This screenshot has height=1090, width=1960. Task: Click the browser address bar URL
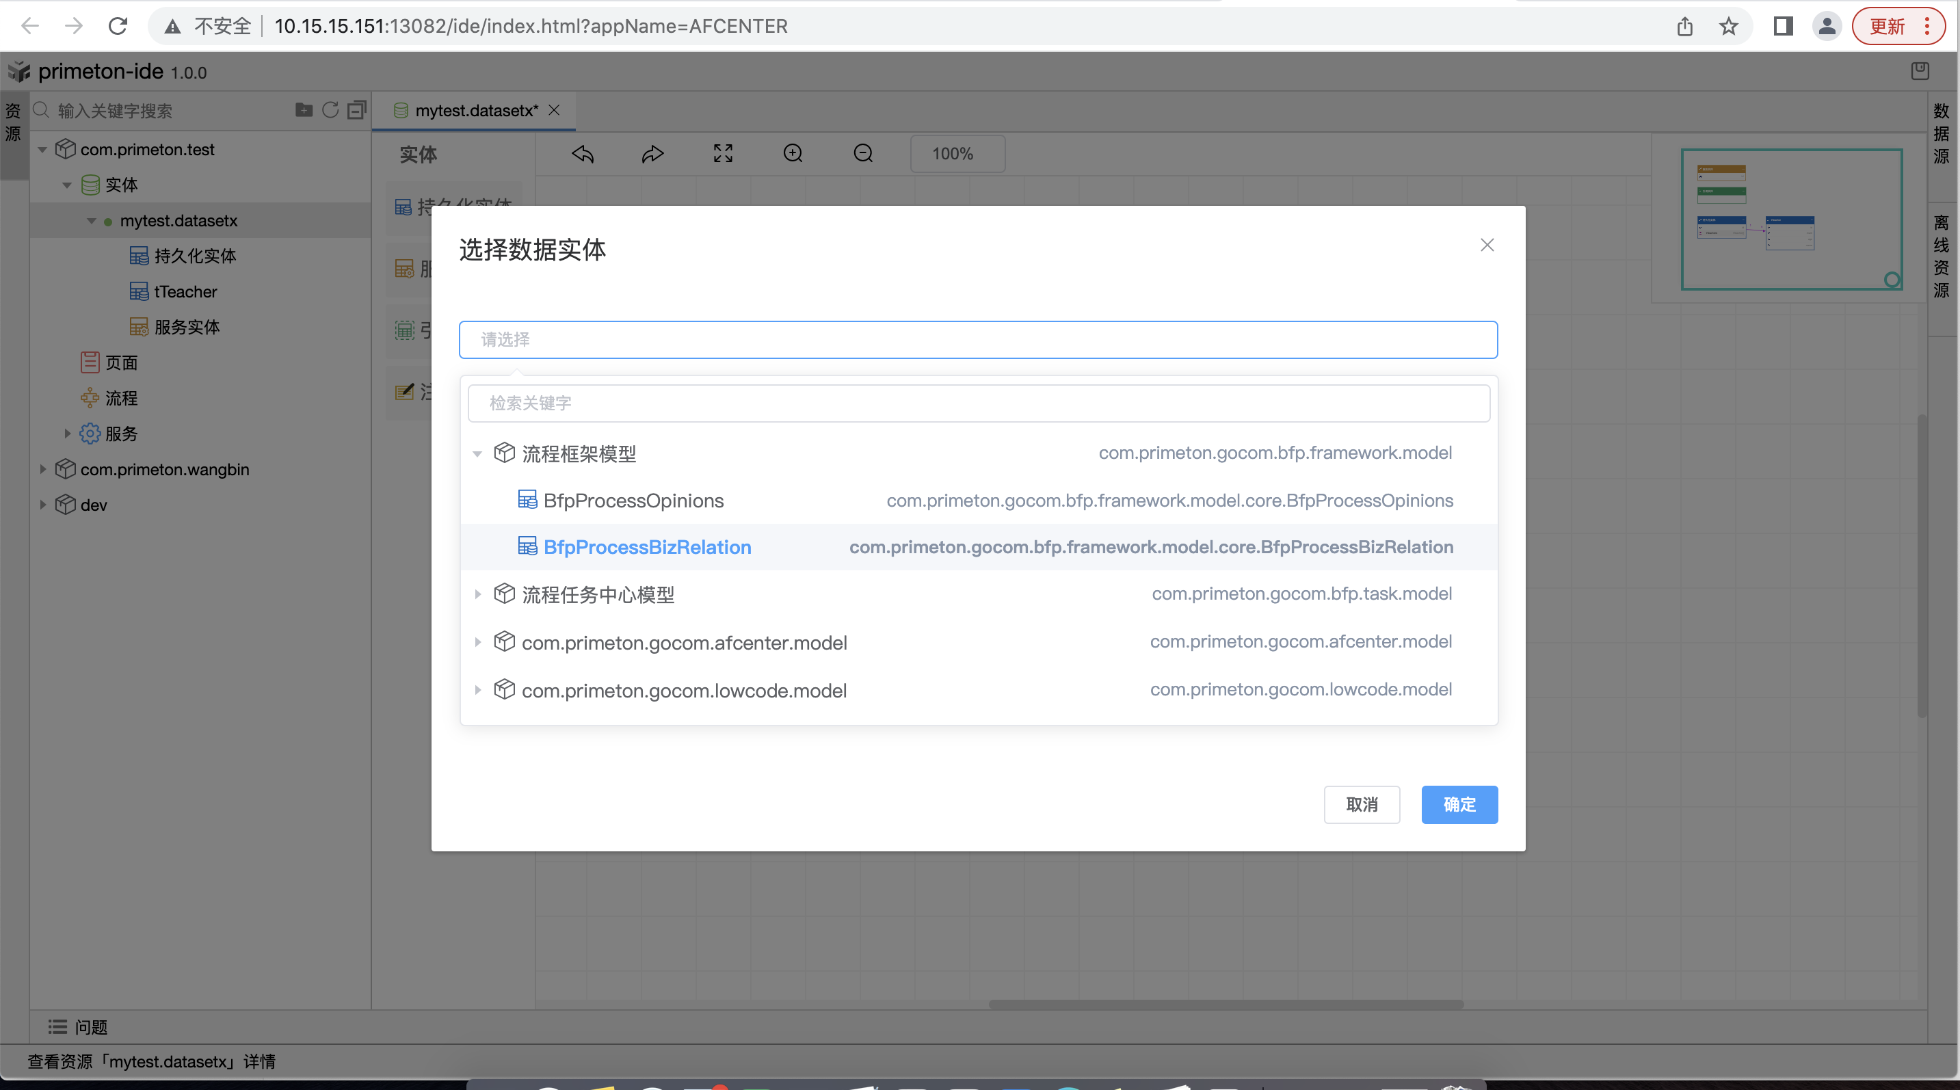pyautogui.click(x=530, y=27)
